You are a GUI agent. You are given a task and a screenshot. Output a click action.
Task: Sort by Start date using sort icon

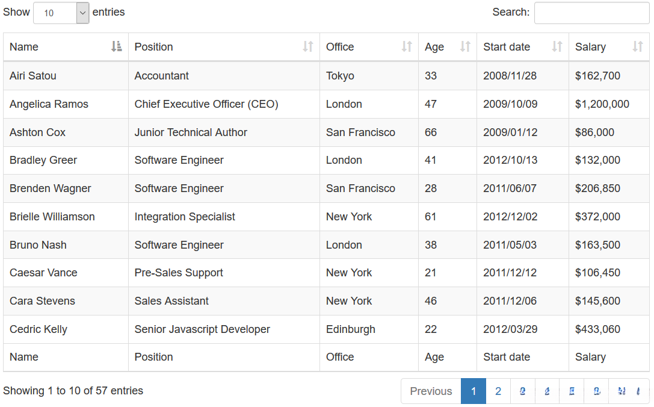557,46
